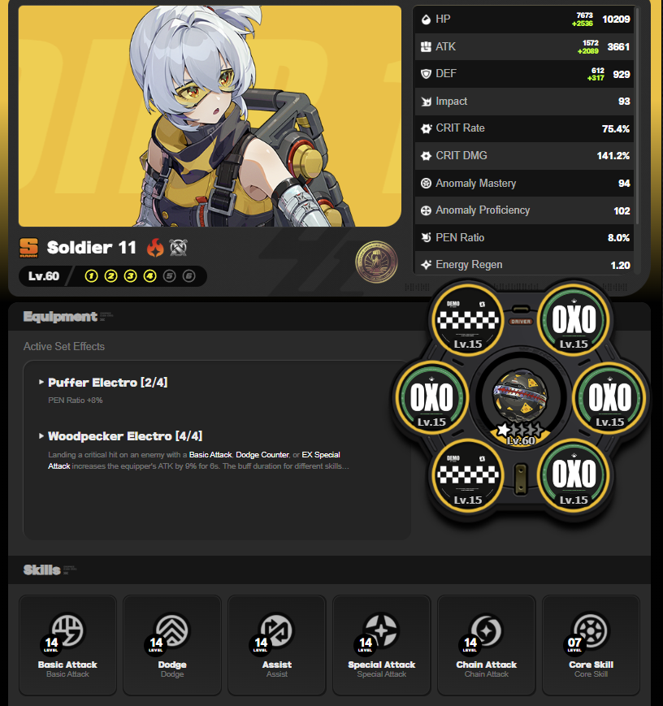The height and width of the screenshot is (706, 663).
Task: Click the Energy Regen stat icon
Action: click(426, 265)
